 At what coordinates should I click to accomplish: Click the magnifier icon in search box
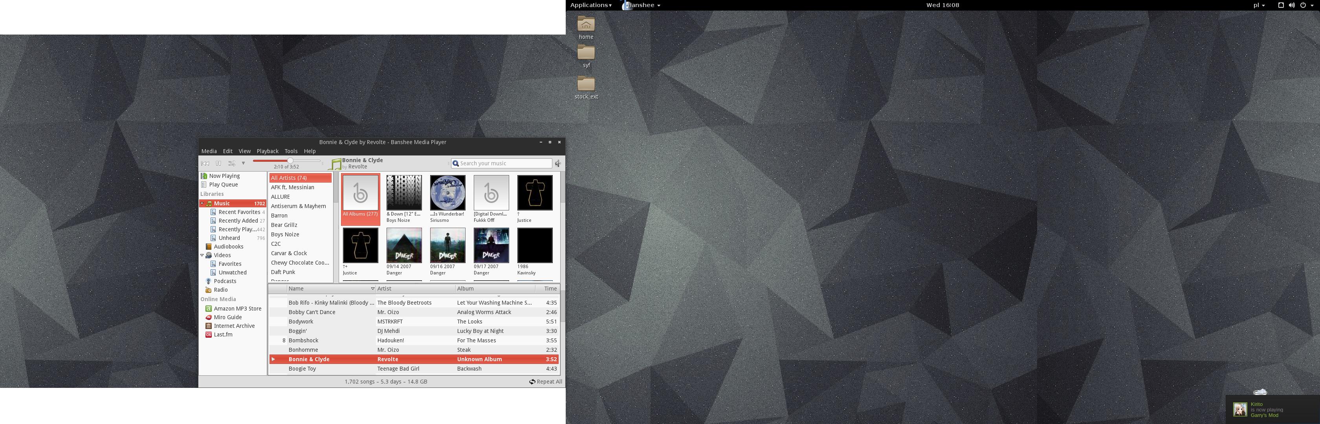pyautogui.click(x=456, y=163)
